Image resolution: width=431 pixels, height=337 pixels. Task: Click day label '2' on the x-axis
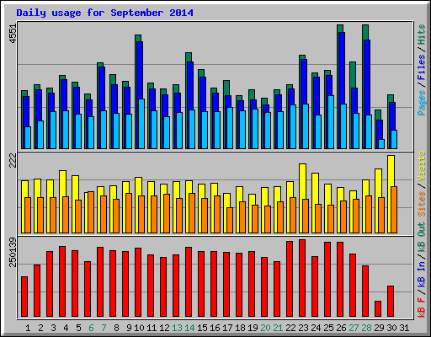40,328
